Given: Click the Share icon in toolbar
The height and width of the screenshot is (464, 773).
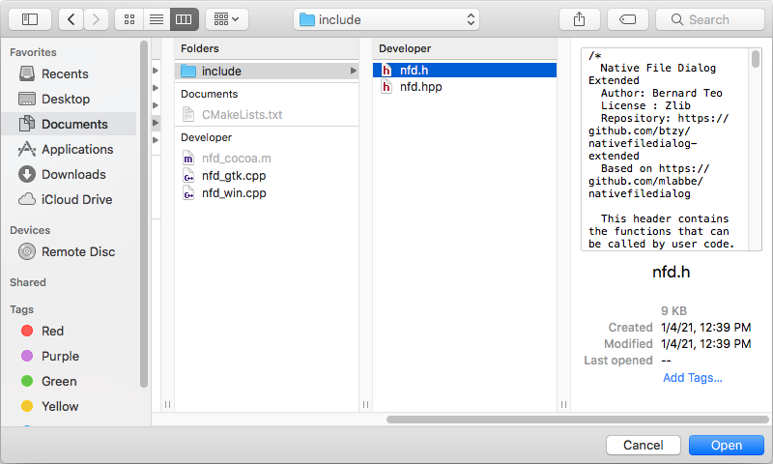Looking at the screenshot, I should [580, 19].
